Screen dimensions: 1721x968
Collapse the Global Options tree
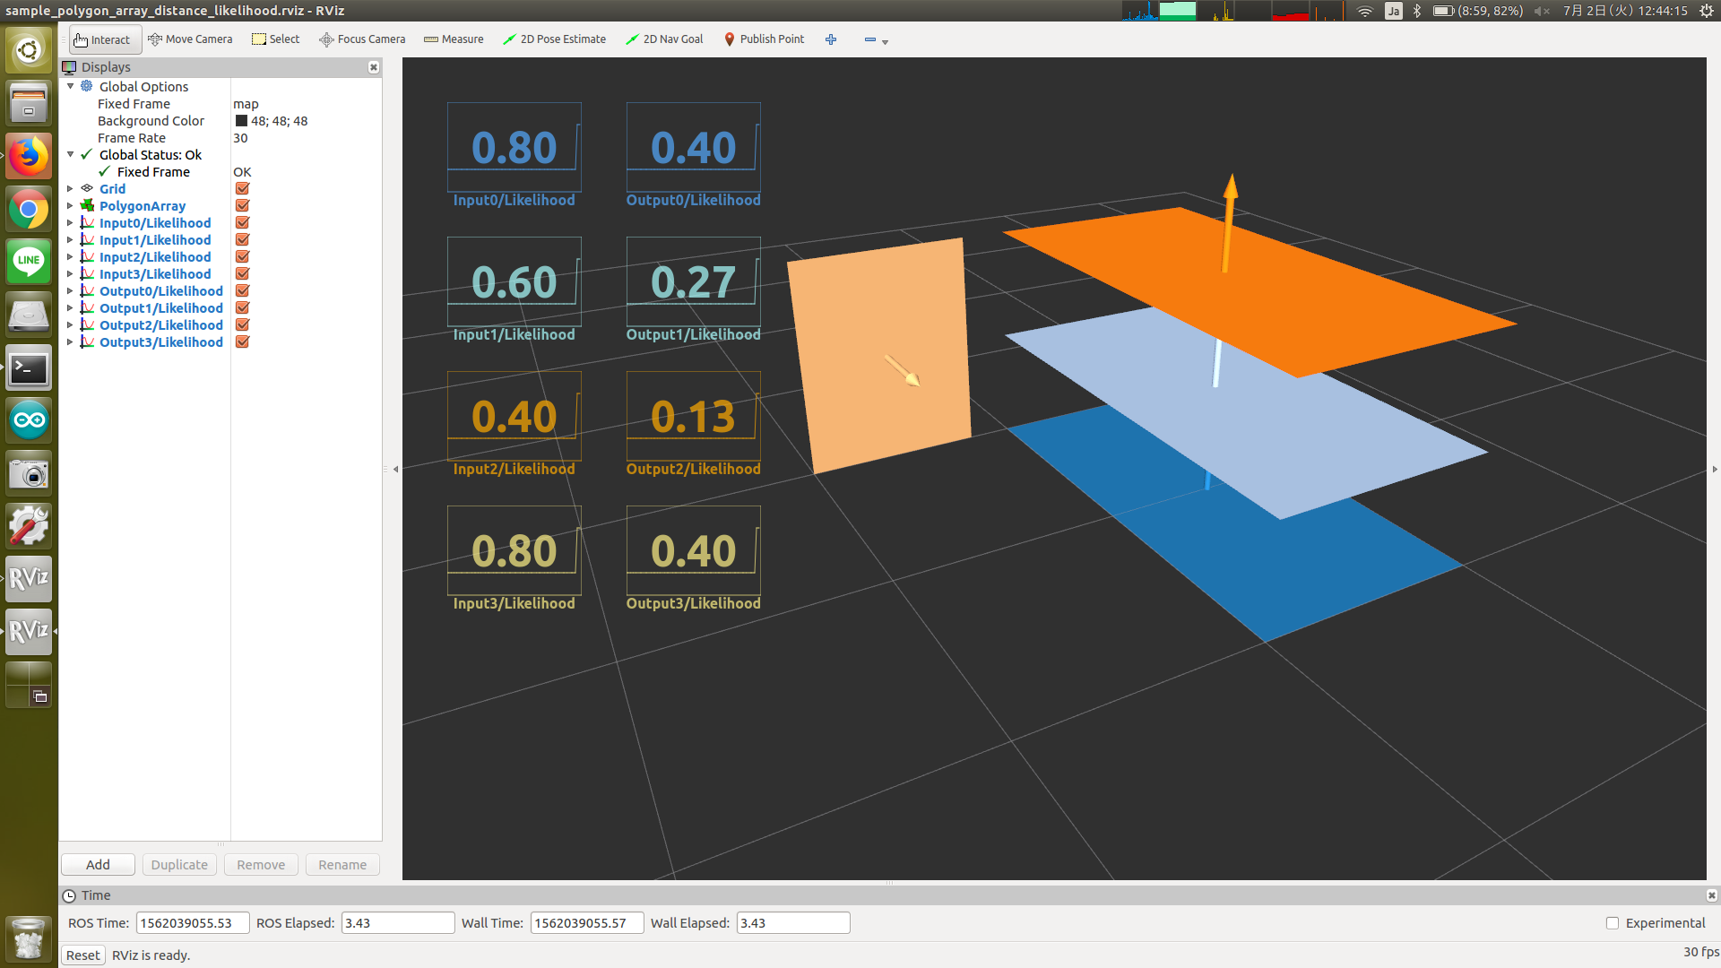point(71,86)
